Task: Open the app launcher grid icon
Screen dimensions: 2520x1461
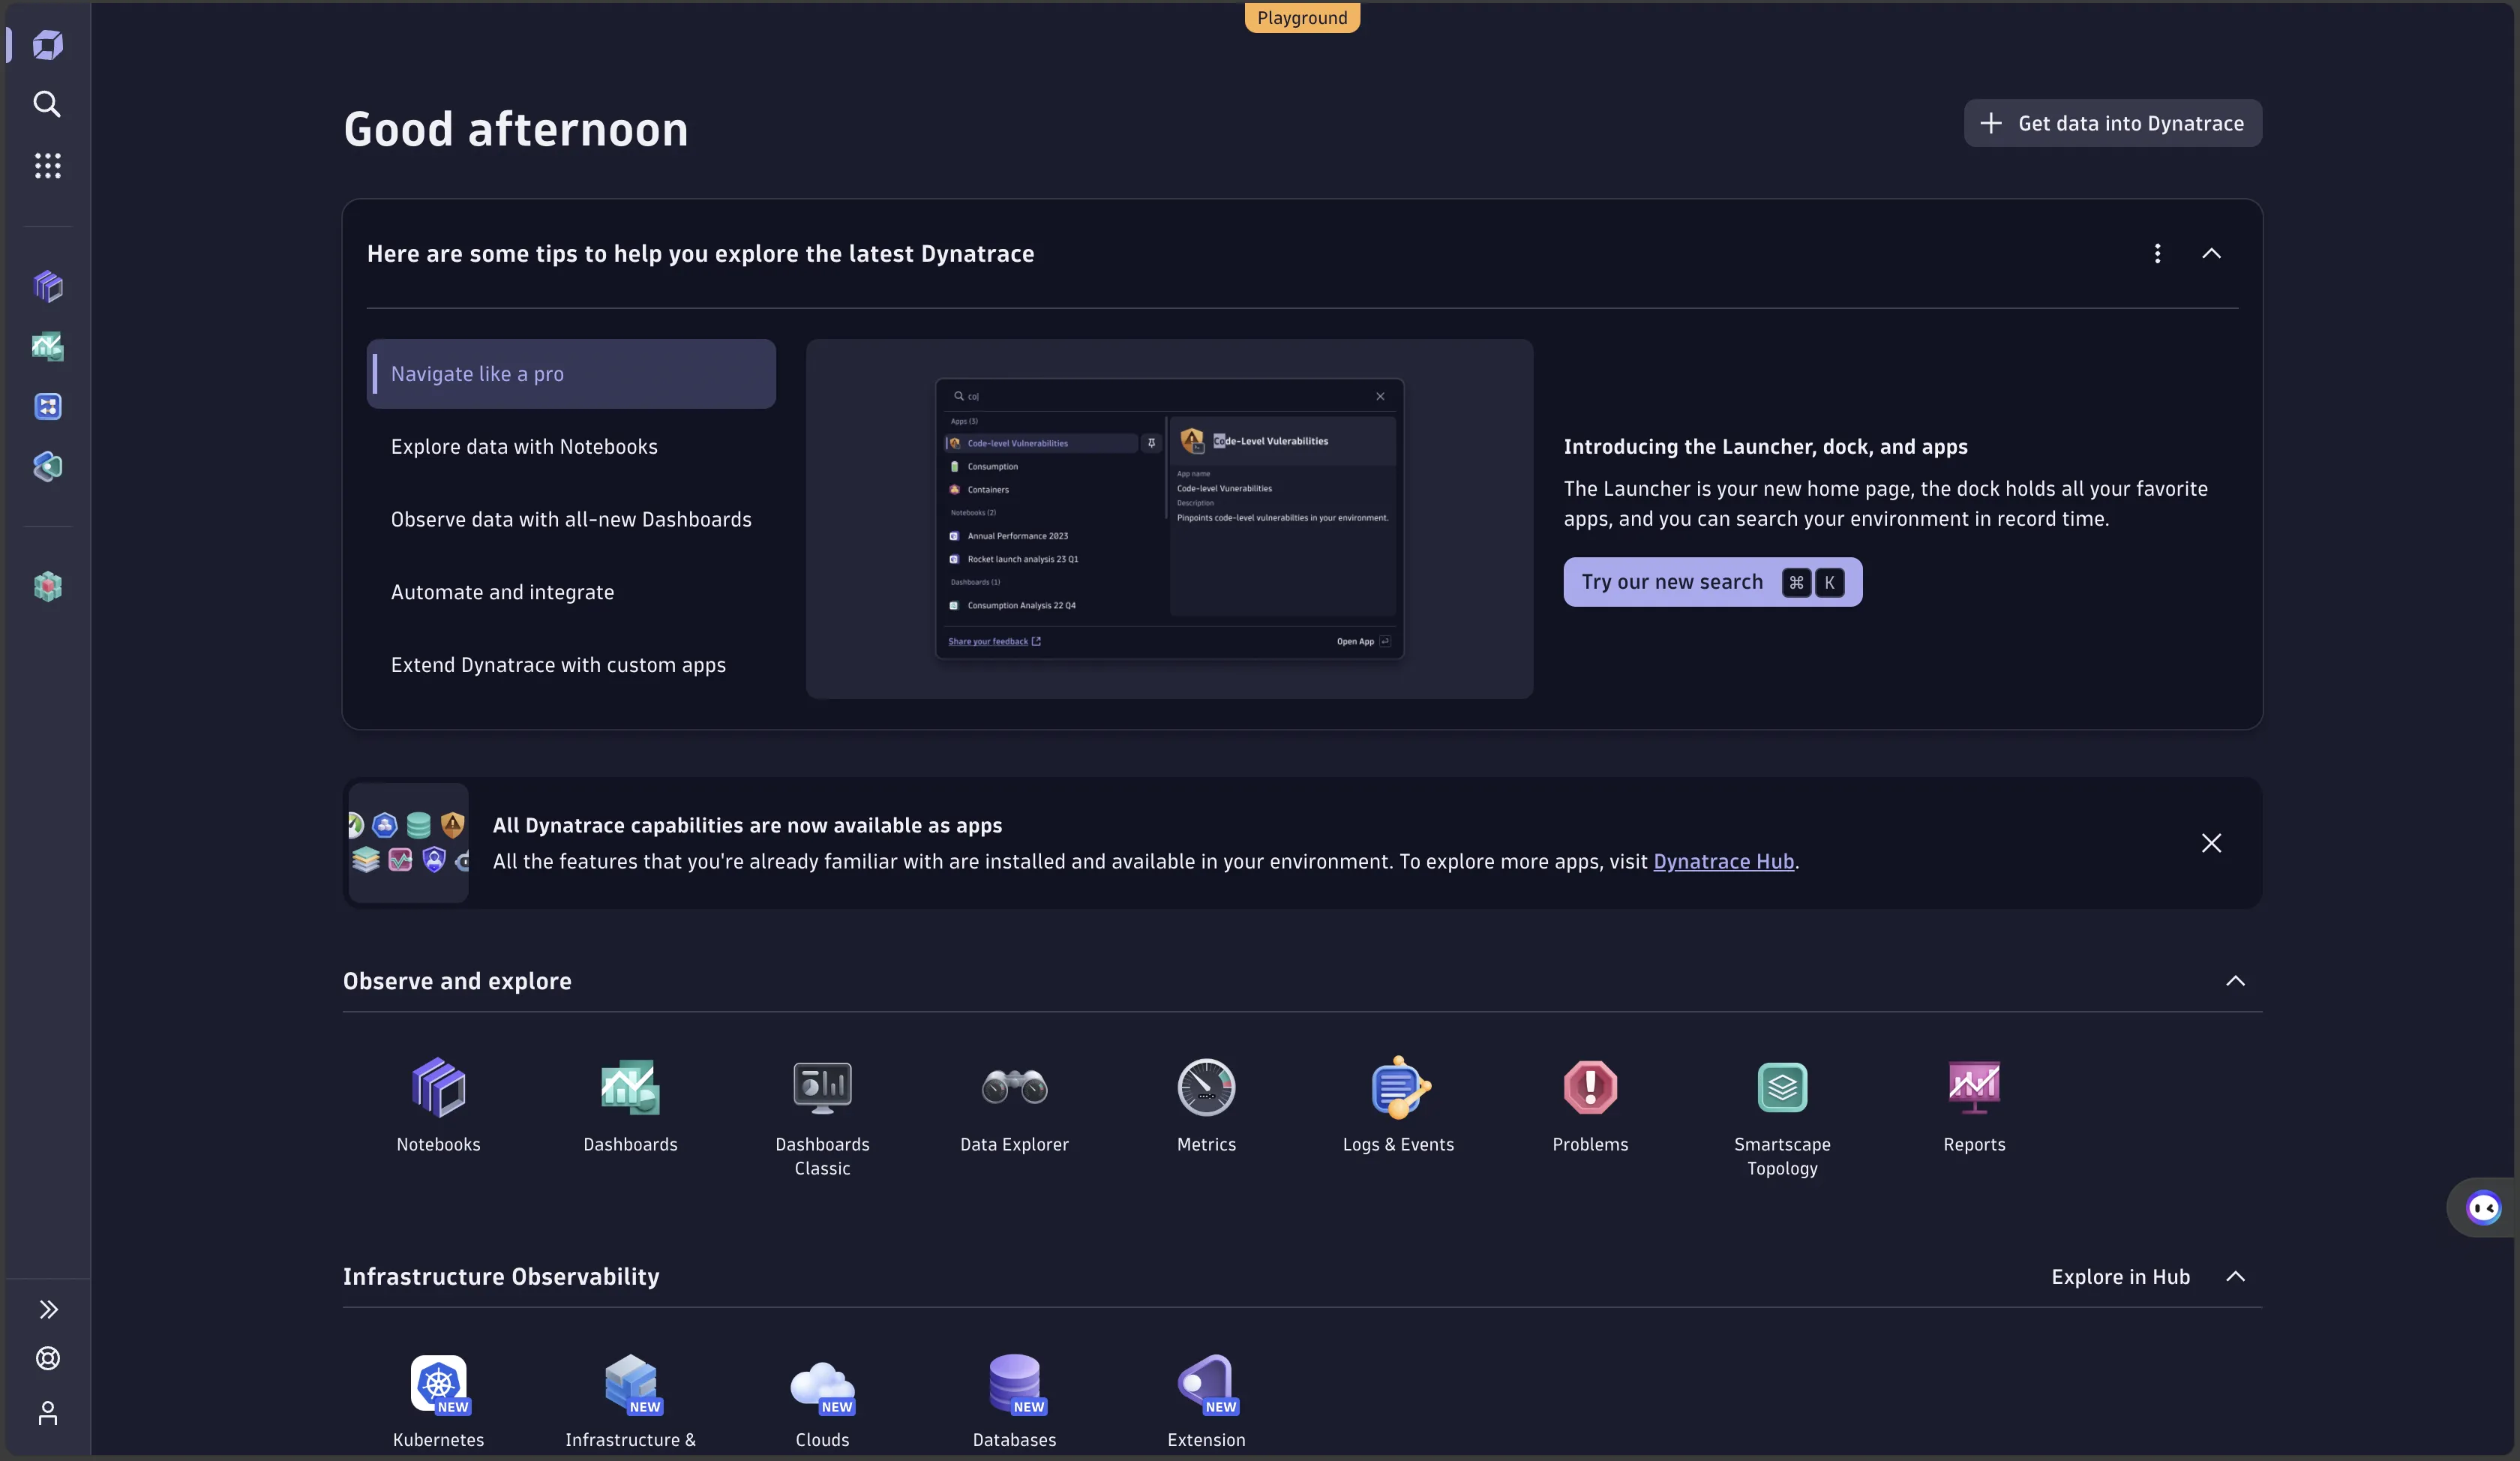Action: pyautogui.click(x=47, y=166)
